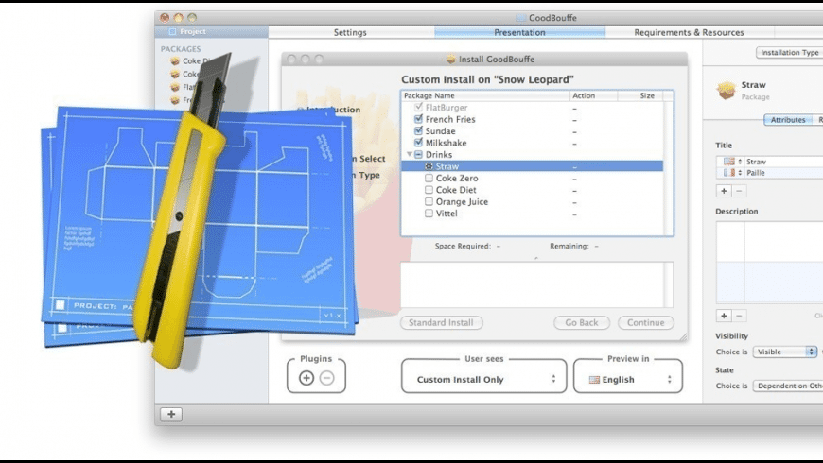823x463 pixels.
Task: Add a new title localization with plus
Action: [724, 191]
